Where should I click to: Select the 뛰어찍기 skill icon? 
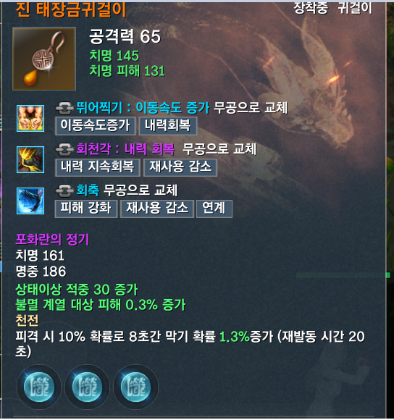tap(30, 118)
